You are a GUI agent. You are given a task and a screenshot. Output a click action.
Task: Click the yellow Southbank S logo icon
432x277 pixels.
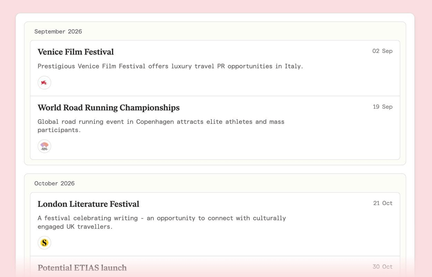(x=44, y=243)
